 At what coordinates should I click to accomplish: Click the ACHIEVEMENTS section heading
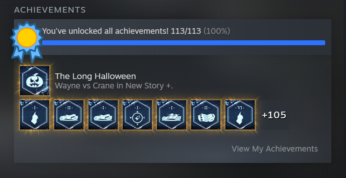point(50,10)
